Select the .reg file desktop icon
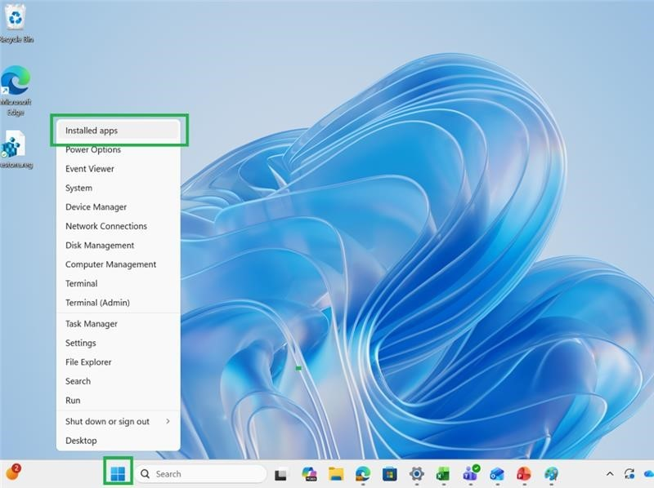The width and height of the screenshot is (654, 488). point(16,149)
